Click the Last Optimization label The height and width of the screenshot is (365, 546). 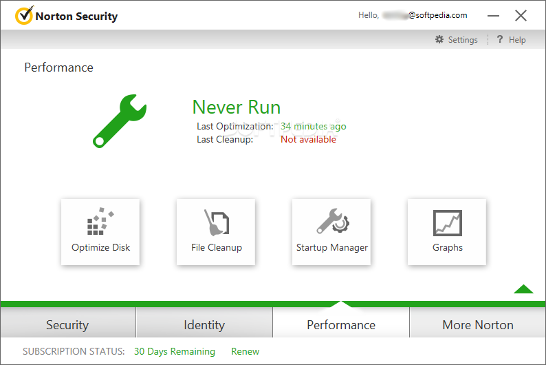click(x=235, y=126)
